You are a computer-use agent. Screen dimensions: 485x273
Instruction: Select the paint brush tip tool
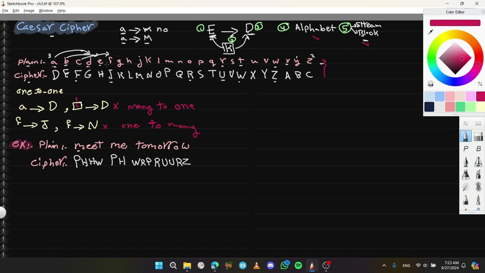pos(478,200)
